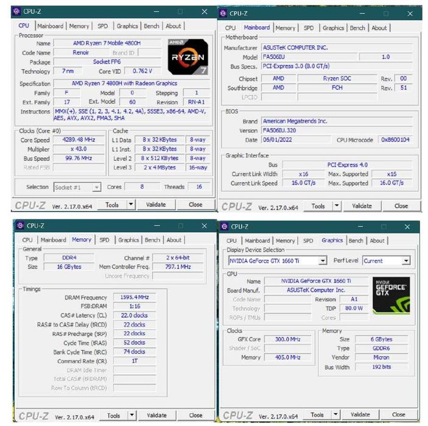Click the GPU TDP 80.0 W value

tap(354, 308)
